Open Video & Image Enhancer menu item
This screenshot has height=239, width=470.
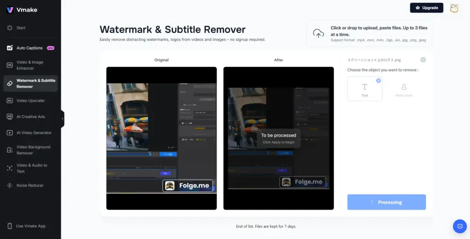pos(30,65)
